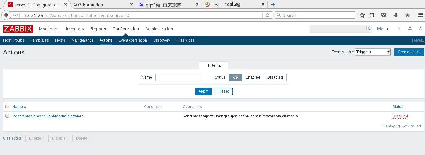Reset the filter
The height and width of the screenshot is (155, 425).
point(223,91)
